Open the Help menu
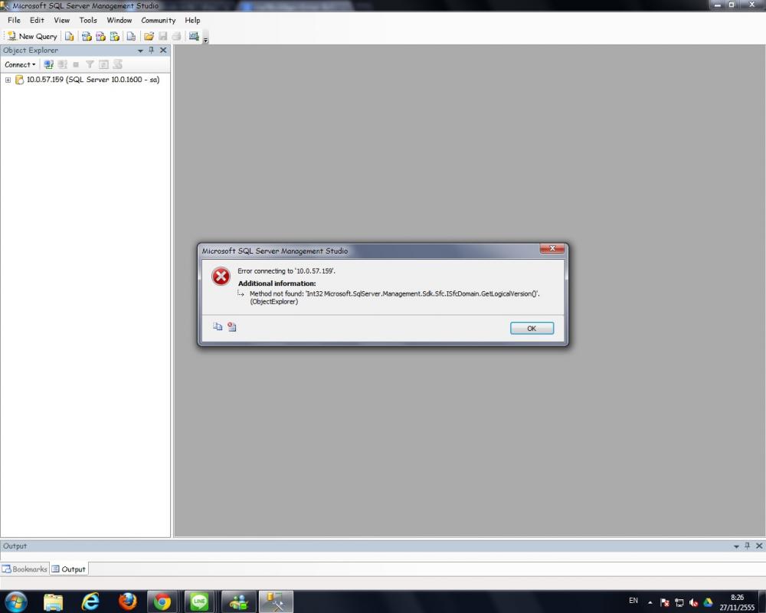The image size is (766, 613). [x=192, y=20]
